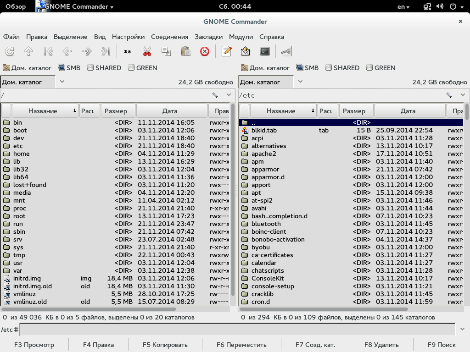Click the scissors cut icon

pyautogui.click(x=147, y=51)
